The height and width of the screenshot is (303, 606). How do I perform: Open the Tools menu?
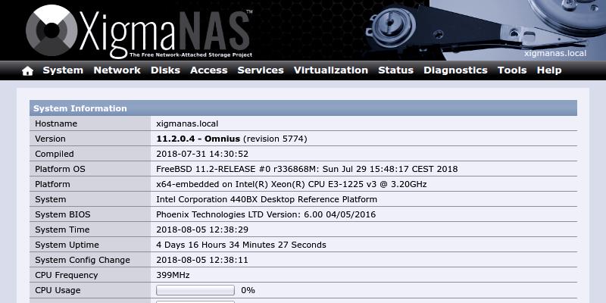point(512,70)
